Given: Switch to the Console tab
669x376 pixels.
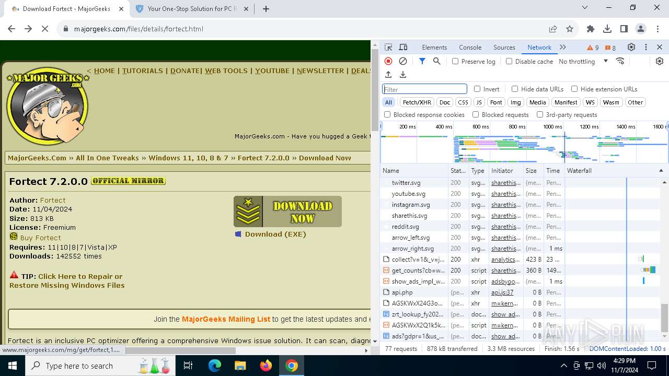Looking at the screenshot, I should (470, 47).
